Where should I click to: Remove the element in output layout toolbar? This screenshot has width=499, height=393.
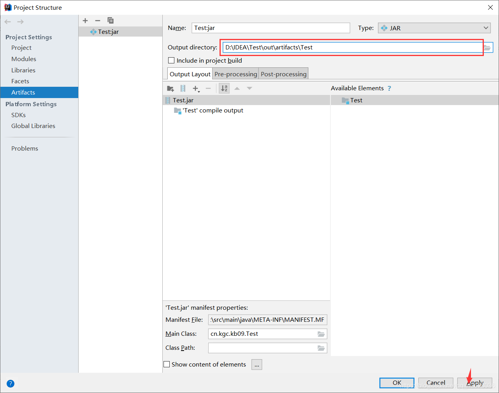208,89
